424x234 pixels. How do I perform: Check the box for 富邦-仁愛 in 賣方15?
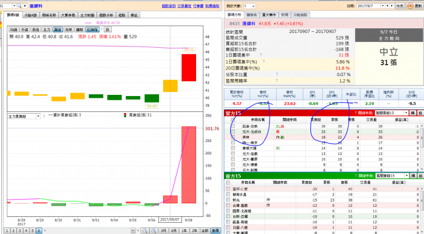228,189
